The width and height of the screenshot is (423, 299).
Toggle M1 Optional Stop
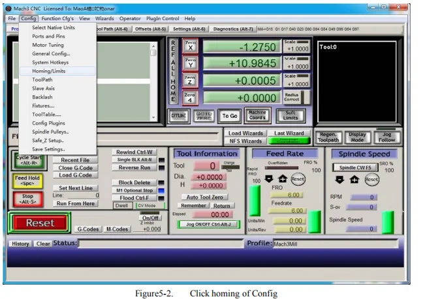(x=134, y=190)
